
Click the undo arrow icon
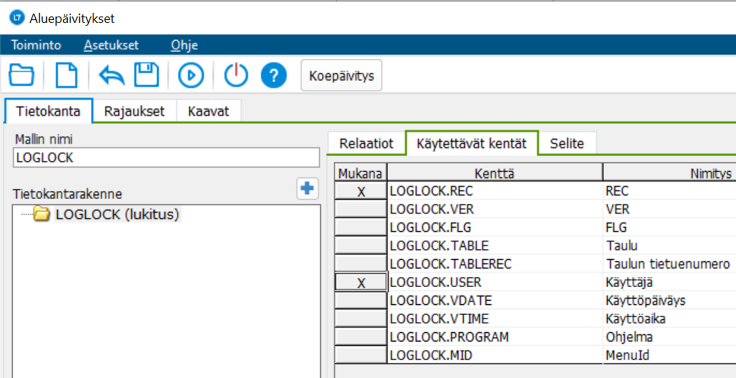(x=111, y=75)
